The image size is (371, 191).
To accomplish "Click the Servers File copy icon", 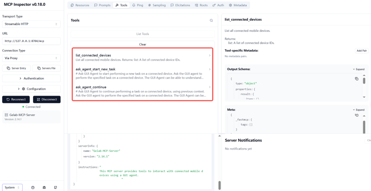I will [39, 68].
